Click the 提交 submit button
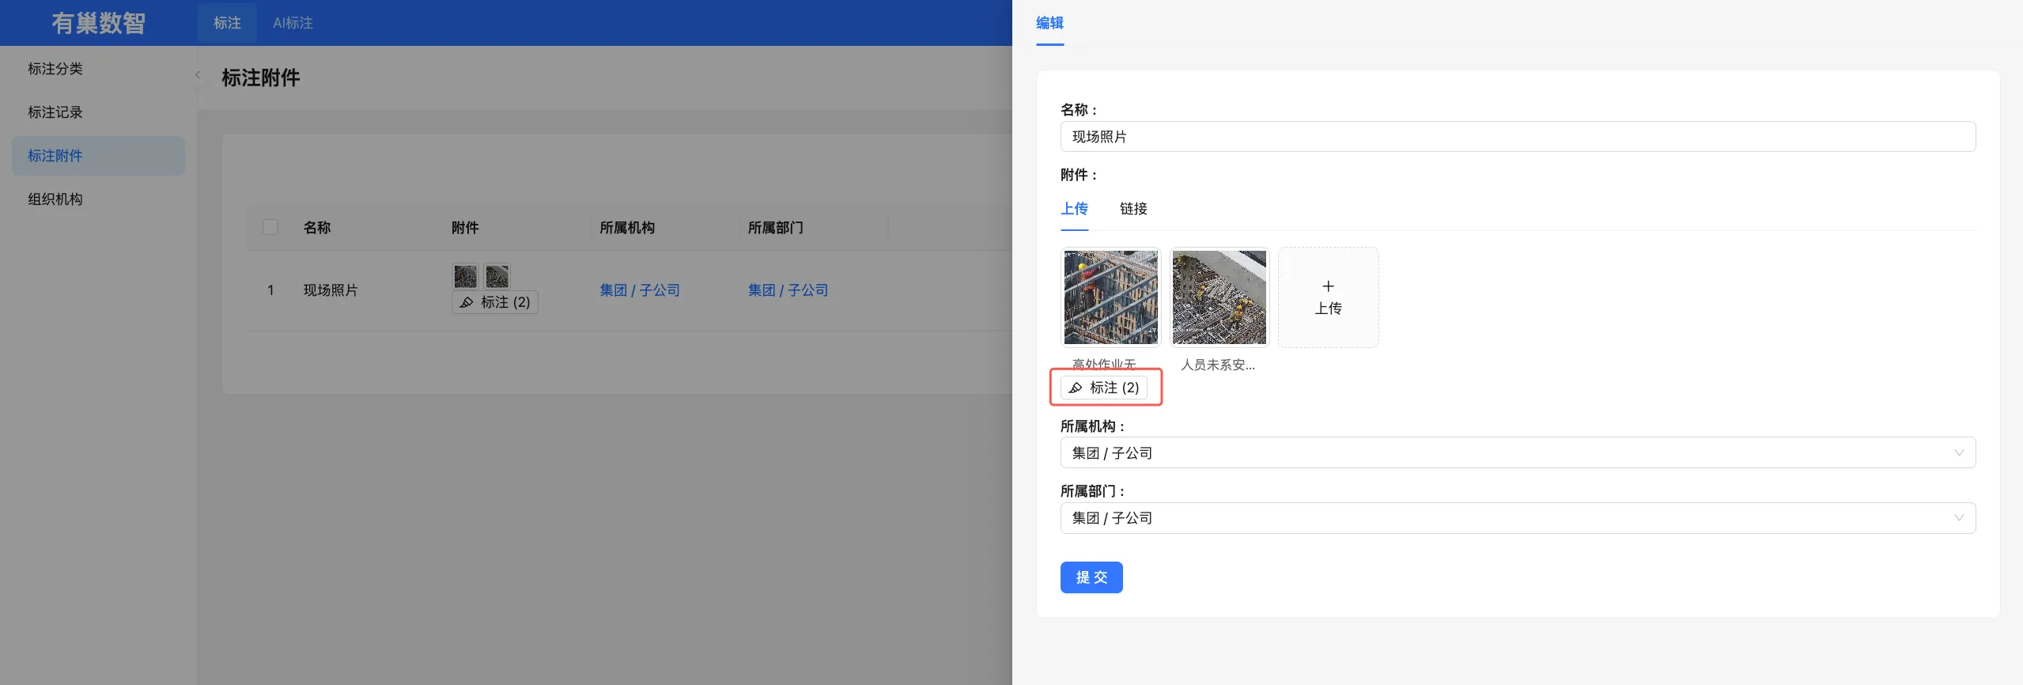The height and width of the screenshot is (685, 2023). [1091, 577]
